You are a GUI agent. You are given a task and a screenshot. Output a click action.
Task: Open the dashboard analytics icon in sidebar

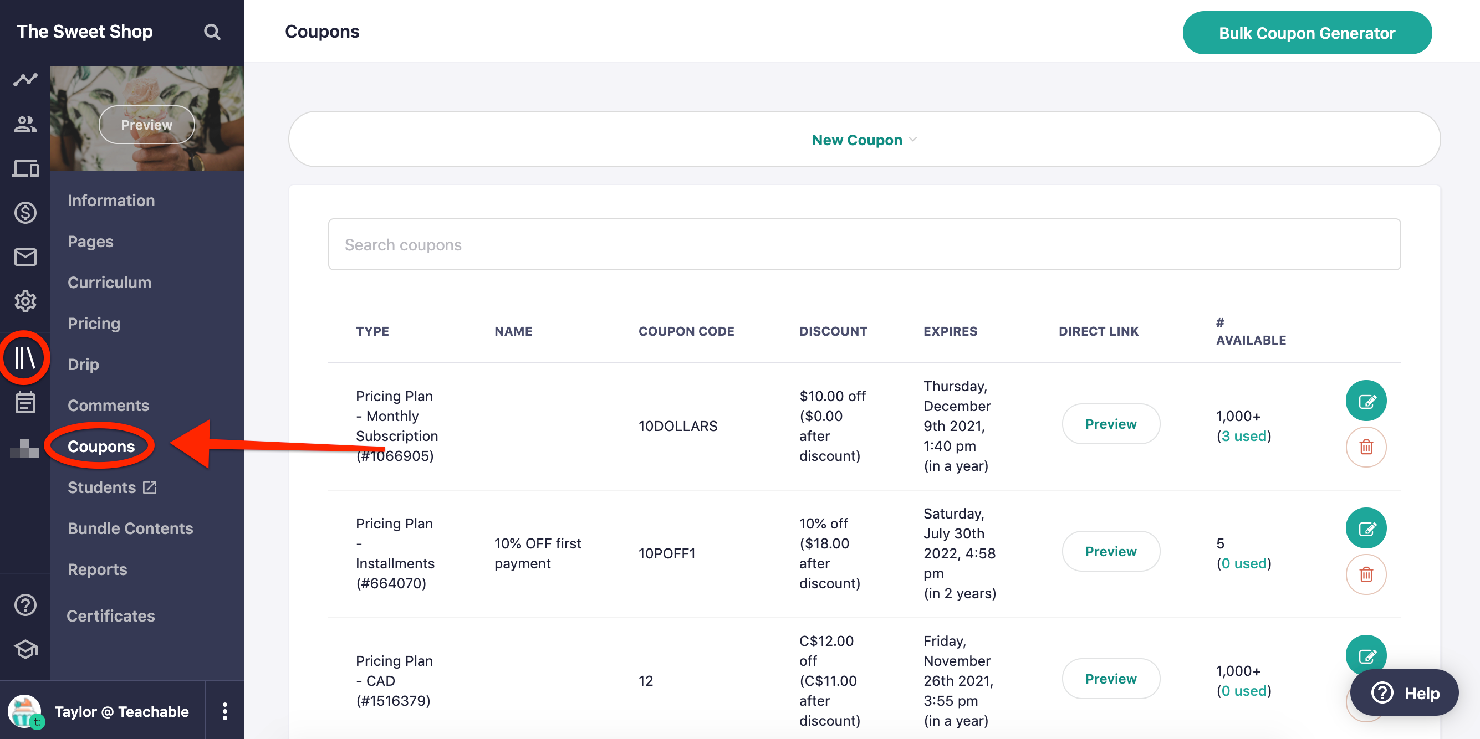point(25,79)
